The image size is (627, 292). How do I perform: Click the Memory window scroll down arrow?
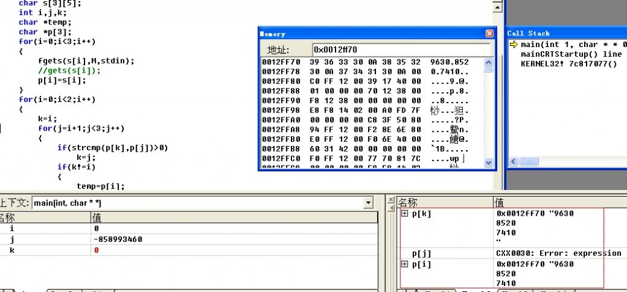click(x=488, y=162)
